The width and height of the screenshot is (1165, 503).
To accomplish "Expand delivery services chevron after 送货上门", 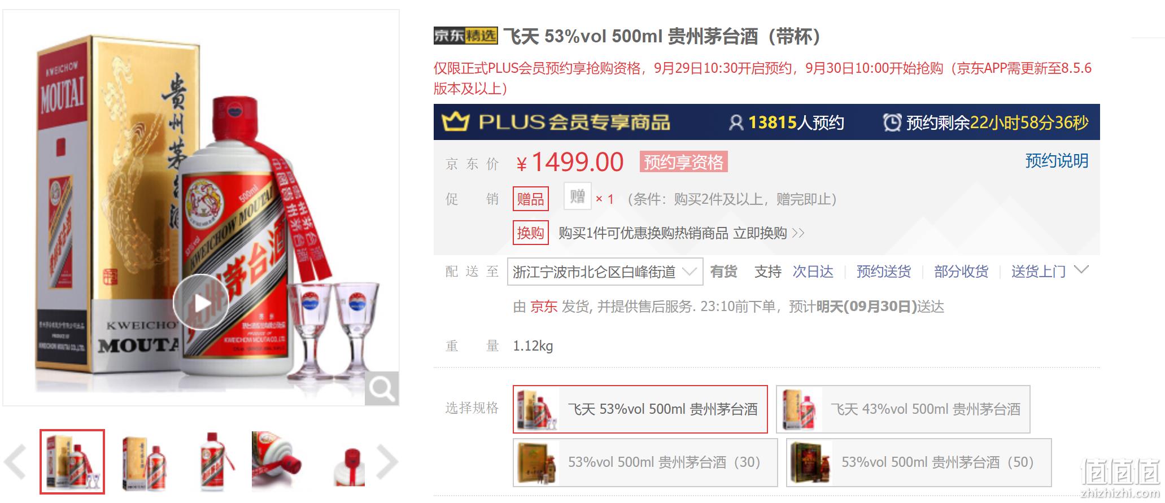I will tap(1081, 270).
